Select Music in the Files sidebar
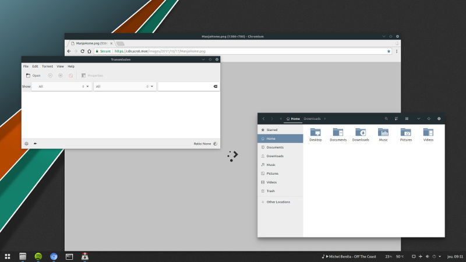466x262 pixels. pyautogui.click(x=280, y=165)
